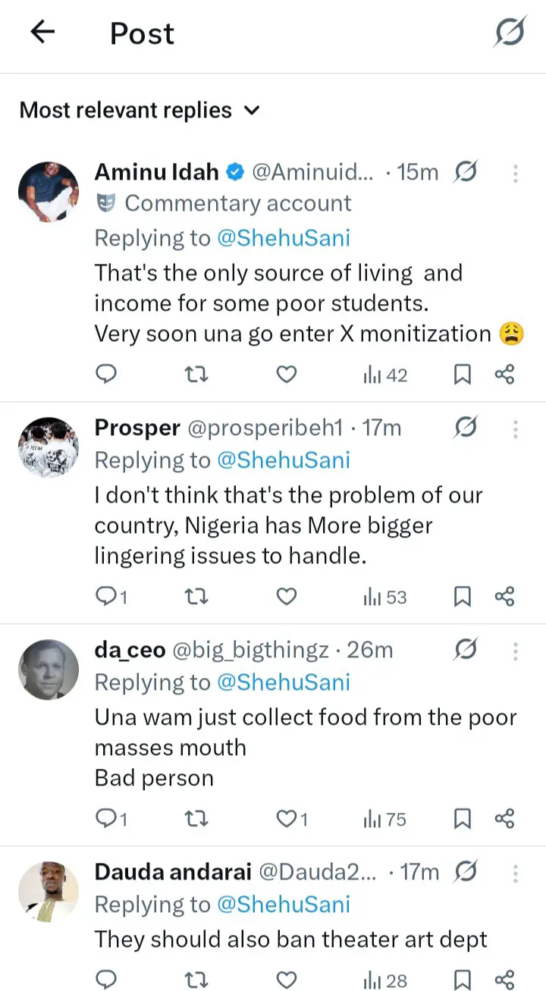Tap the Grok icon in Post header

510,33
